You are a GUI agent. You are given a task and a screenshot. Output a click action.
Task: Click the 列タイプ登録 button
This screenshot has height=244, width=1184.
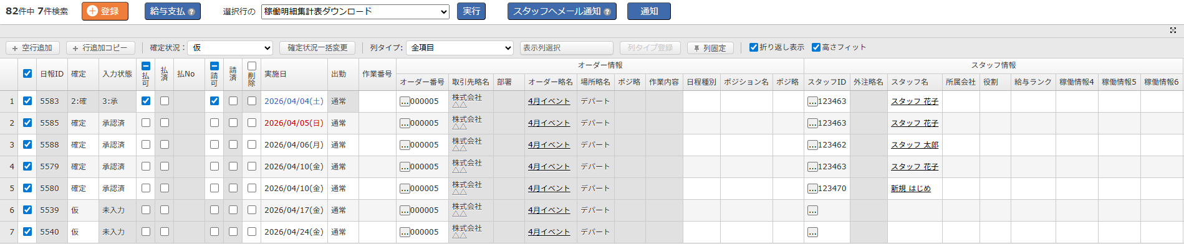650,48
